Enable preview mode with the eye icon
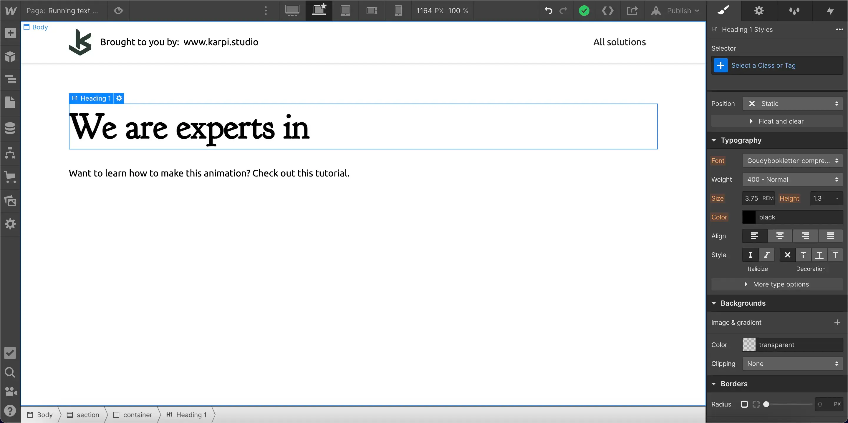Viewport: 848px width, 423px height. pos(118,11)
